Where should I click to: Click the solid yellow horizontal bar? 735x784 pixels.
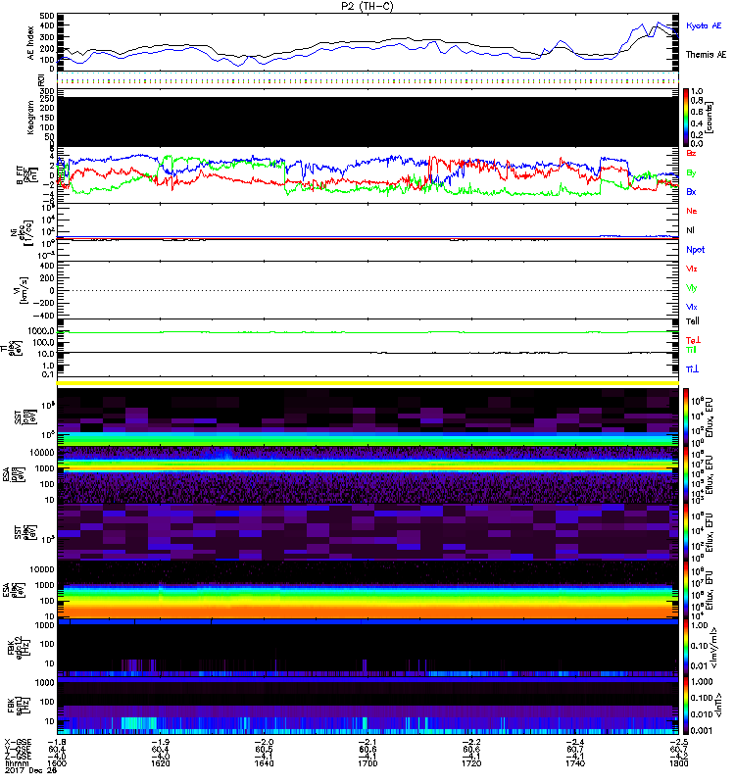click(x=367, y=382)
